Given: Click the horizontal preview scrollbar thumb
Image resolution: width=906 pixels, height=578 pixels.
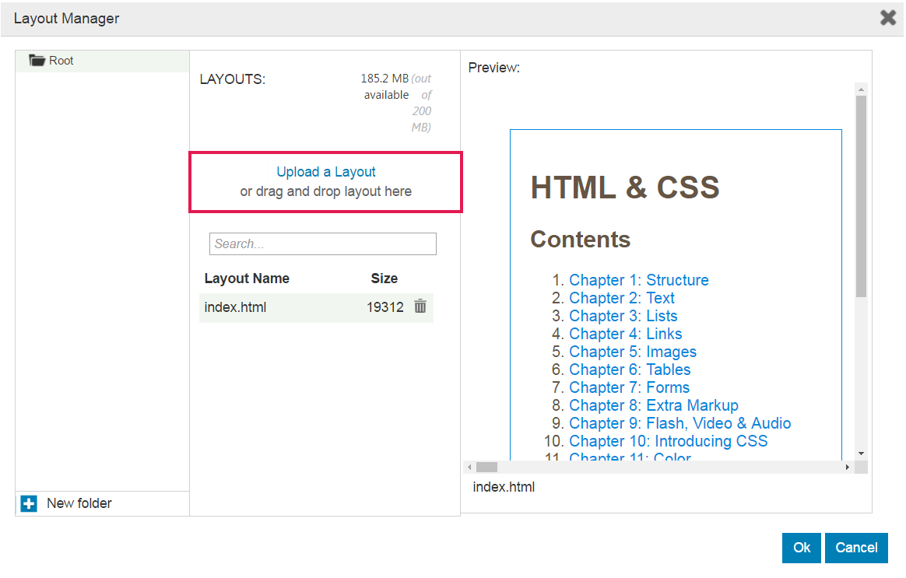Looking at the screenshot, I should [x=486, y=467].
